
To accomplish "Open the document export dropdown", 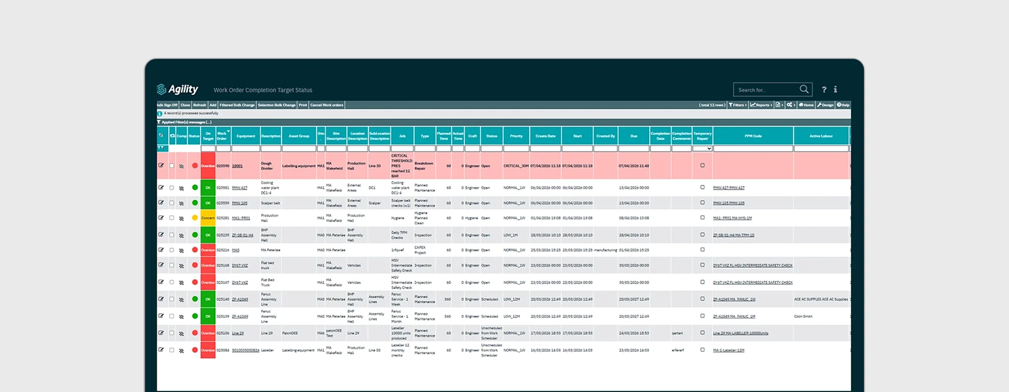I will point(779,105).
